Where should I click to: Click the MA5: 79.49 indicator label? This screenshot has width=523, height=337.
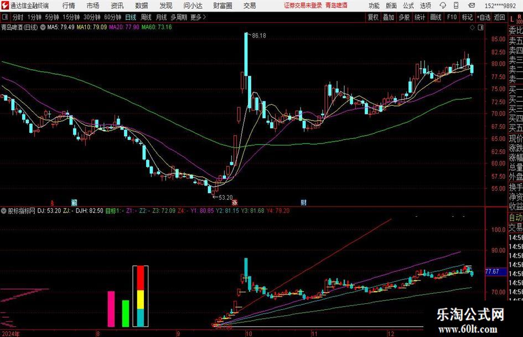click(x=61, y=27)
